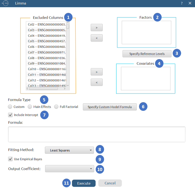Select the Main Effects formula type

pyautogui.click(x=30, y=107)
